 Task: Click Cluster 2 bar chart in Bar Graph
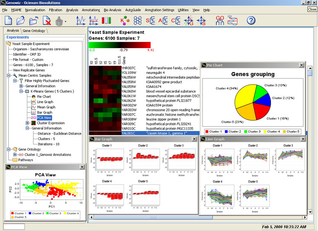pos(146,159)
